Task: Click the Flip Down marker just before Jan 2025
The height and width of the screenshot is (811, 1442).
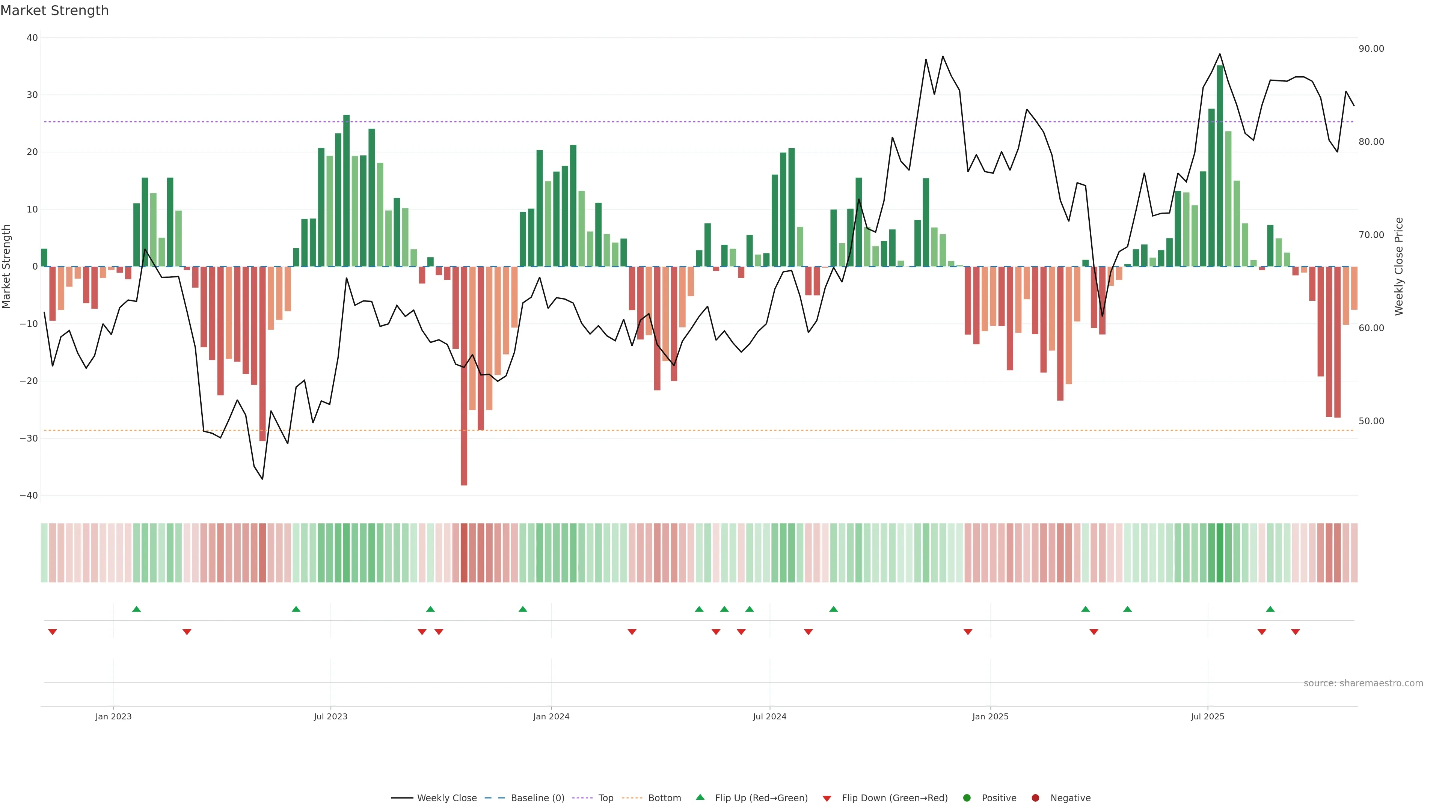Action: 968,632
